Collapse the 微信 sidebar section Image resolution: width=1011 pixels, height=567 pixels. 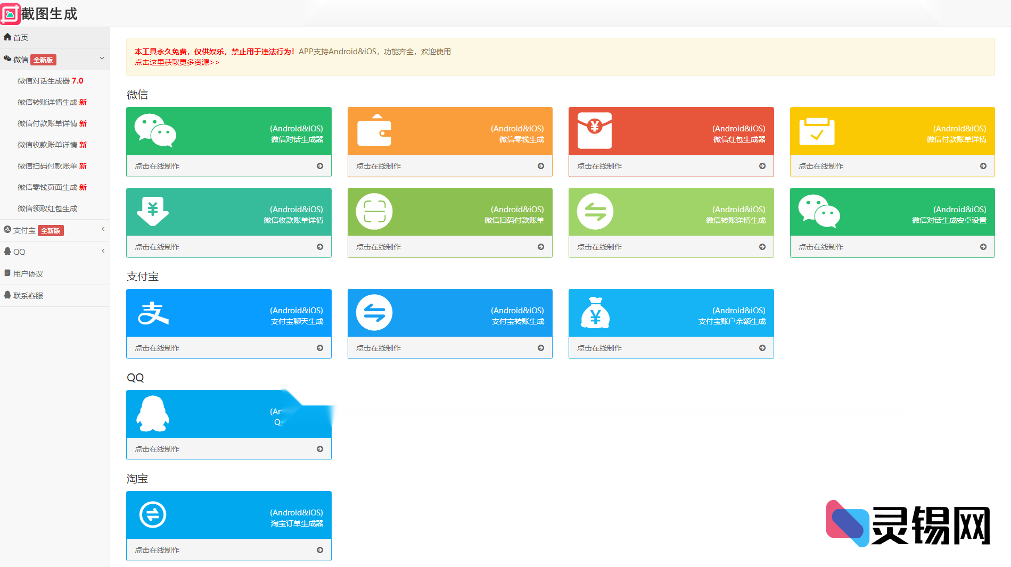click(102, 59)
